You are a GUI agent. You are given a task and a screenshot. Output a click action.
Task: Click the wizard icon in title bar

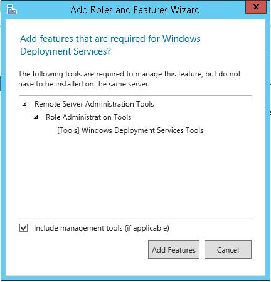coord(12,9)
